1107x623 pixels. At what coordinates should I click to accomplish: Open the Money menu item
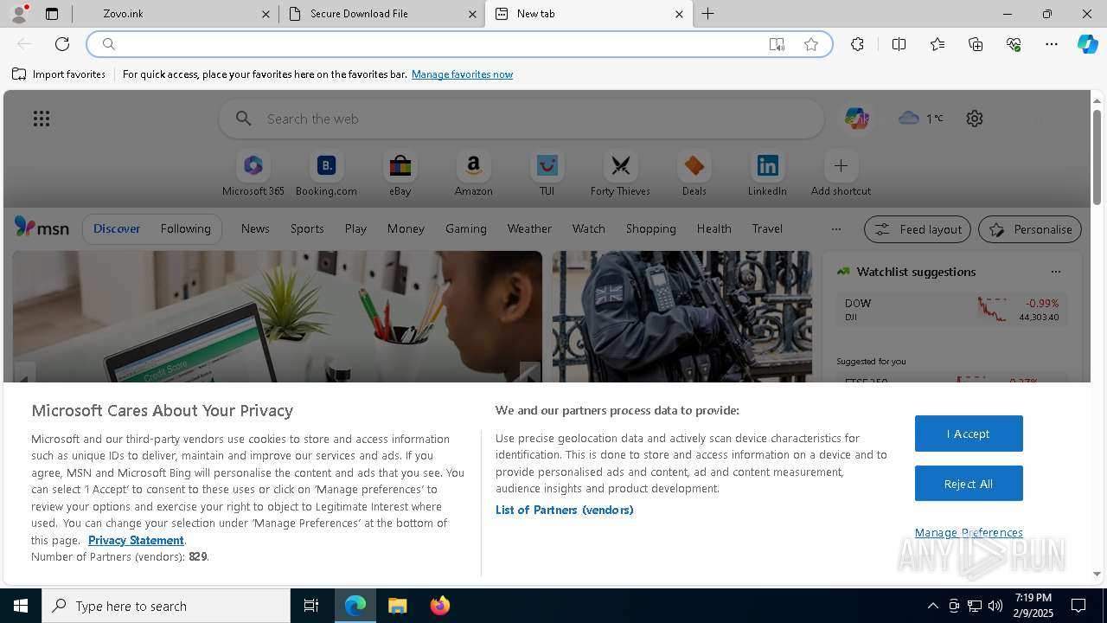click(x=406, y=228)
